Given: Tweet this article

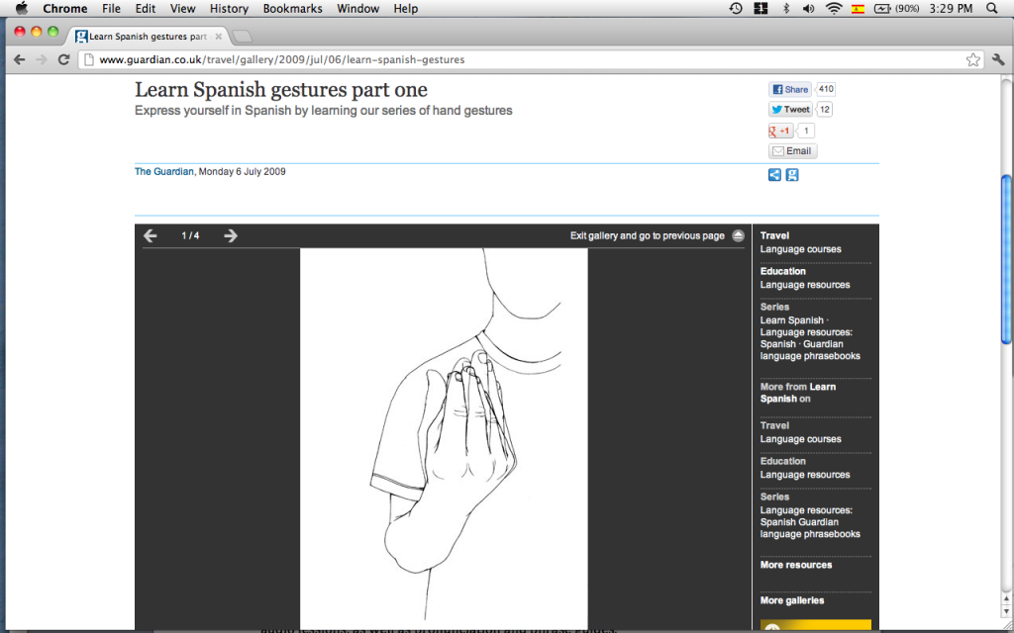Looking at the screenshot, I should coord(789,109).
